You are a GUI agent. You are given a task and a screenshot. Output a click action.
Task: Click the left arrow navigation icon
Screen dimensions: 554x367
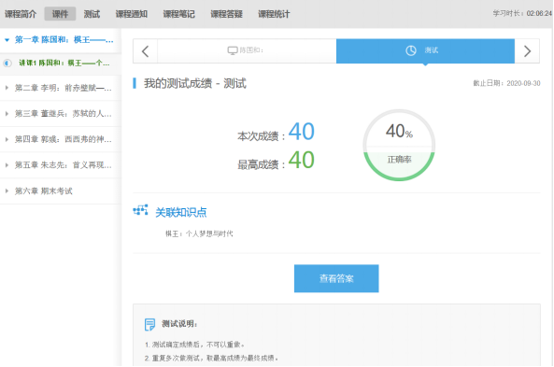tap(145, 51)
